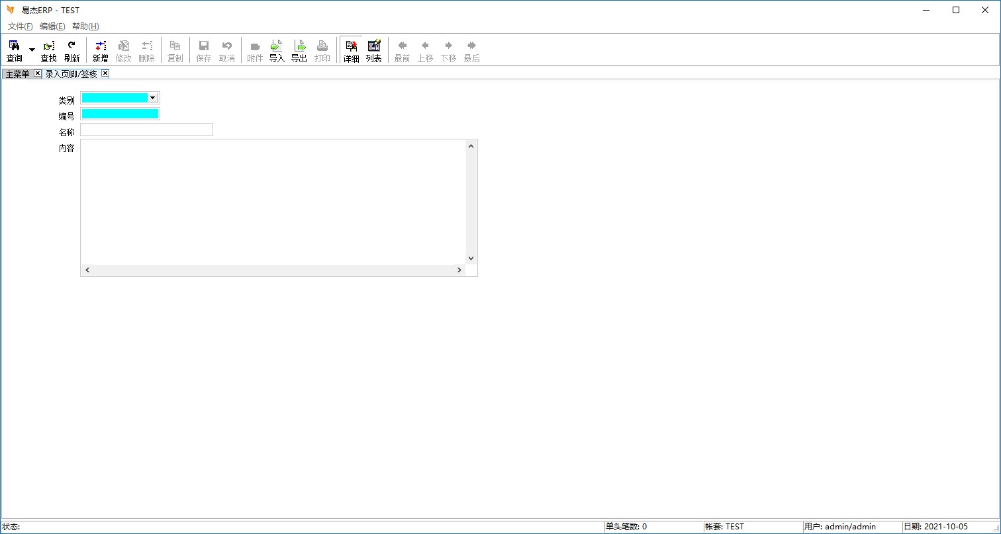Click the 导出 (Export) toolbar icon
This screenshot has height=534, width=1001.
(x=299, y=50)
